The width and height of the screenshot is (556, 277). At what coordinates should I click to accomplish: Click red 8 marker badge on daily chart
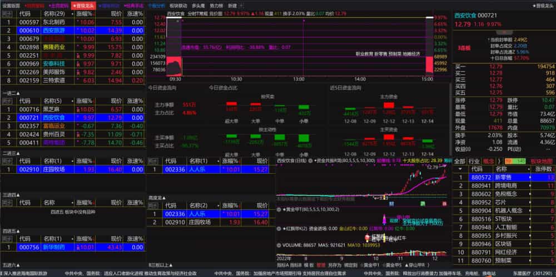click(444, 204)
